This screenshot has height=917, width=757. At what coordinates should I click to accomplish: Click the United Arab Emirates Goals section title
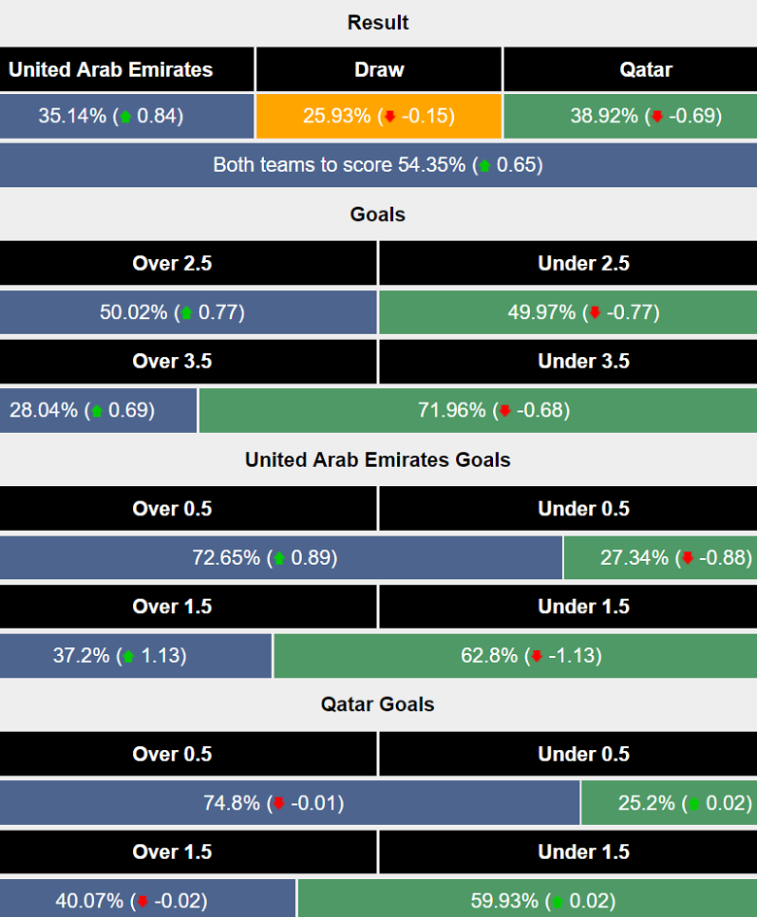[378, 460]
